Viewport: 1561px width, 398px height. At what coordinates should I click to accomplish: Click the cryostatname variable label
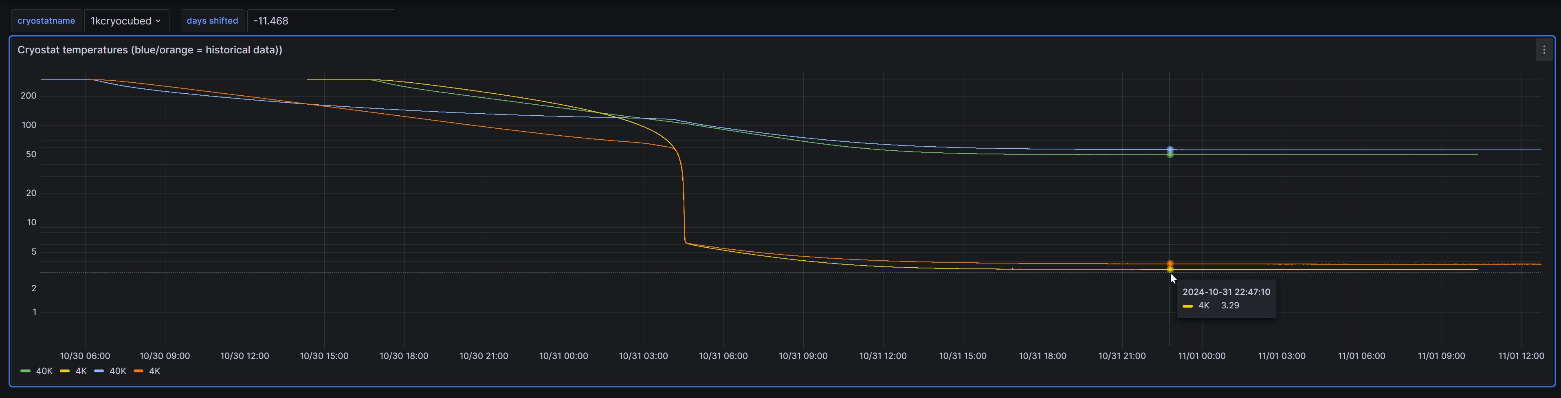coord(46,21)
